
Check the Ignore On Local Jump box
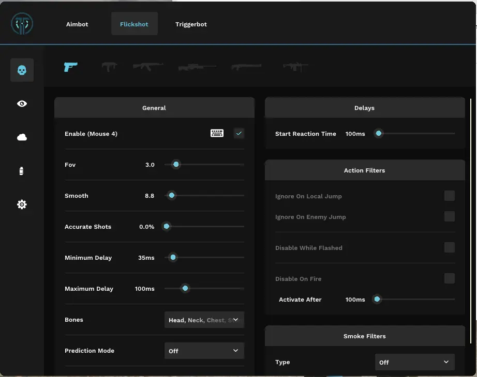click(449, 196)
